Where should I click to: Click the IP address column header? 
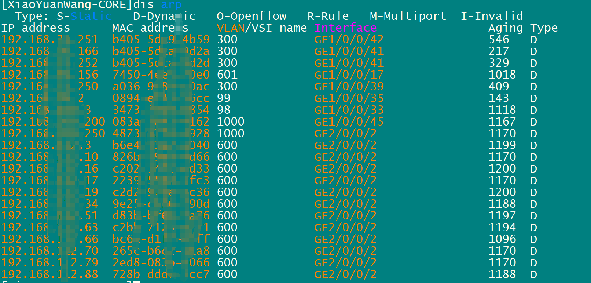(x=36, y=28)
